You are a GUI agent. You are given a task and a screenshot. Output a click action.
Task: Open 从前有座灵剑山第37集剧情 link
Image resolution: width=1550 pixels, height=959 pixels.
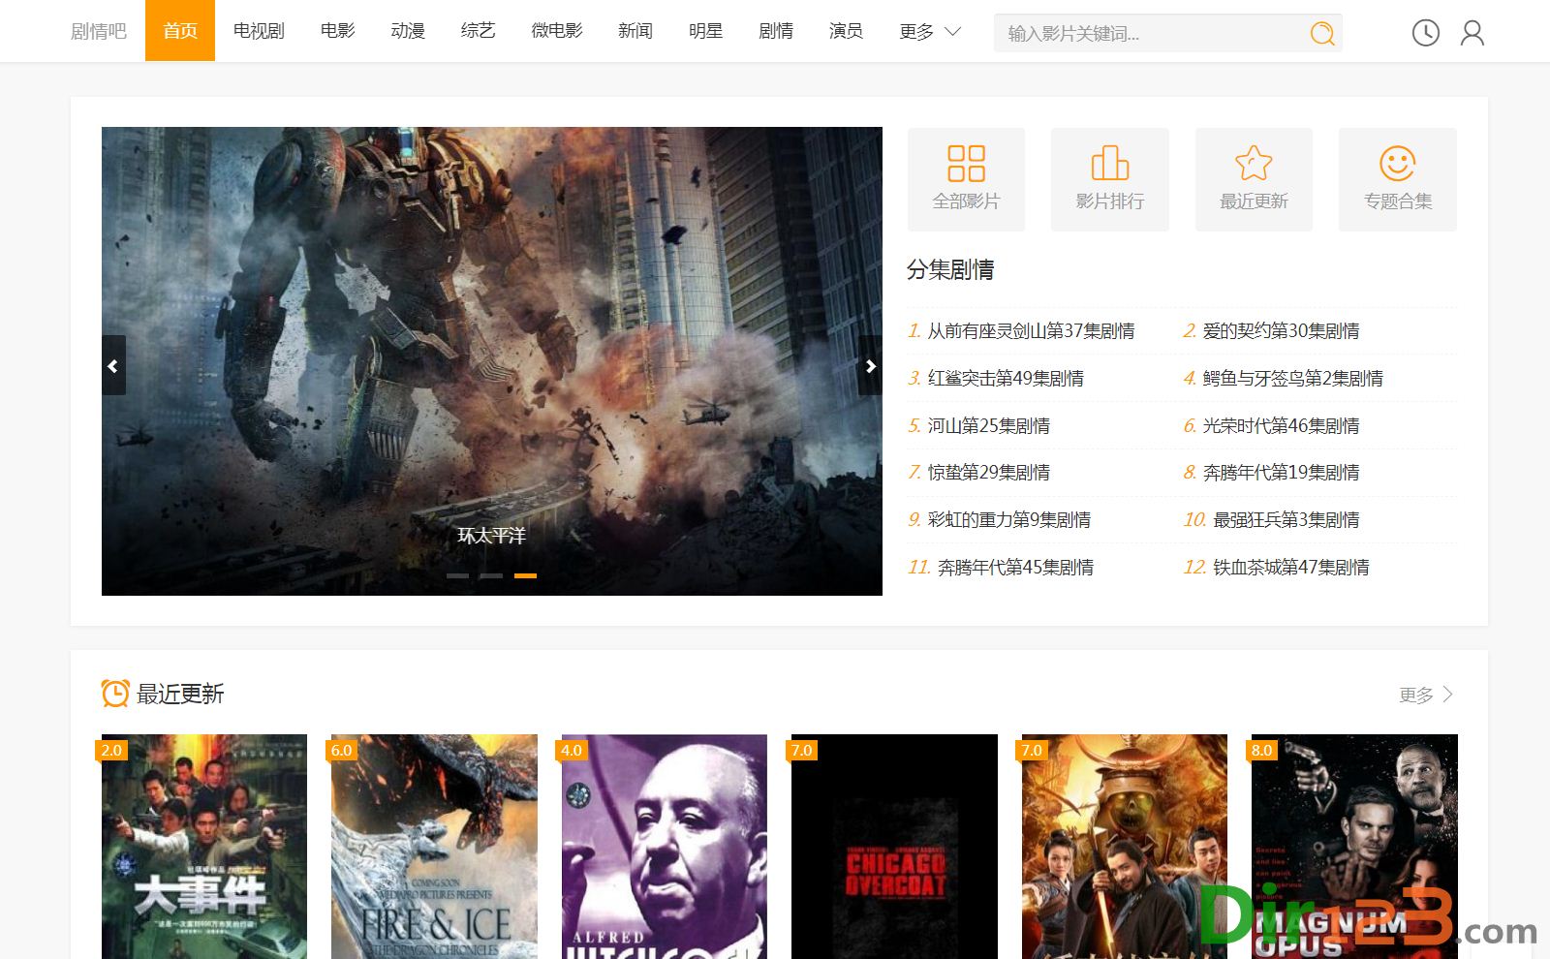[x=1031, y=331]
